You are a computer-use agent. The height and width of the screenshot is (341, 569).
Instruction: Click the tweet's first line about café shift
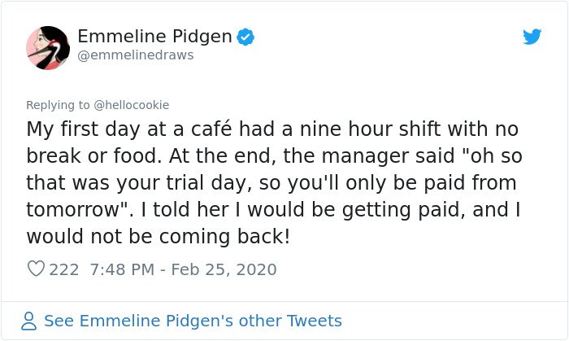272,129
